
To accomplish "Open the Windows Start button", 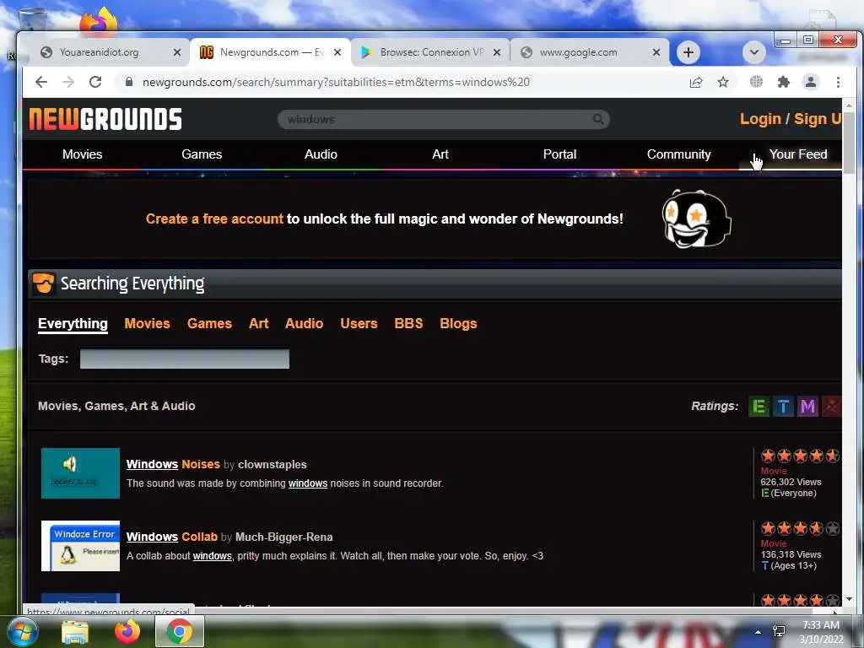I will [x=21, y=631].
